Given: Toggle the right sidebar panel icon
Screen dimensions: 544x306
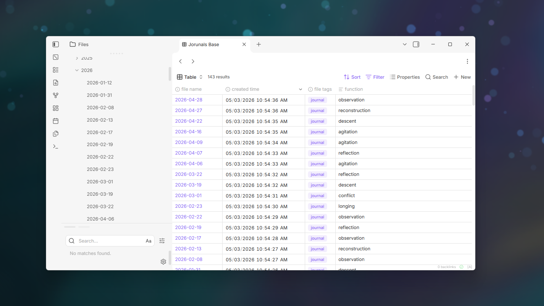Looking at the screenshot, I should tap(416, 44).
